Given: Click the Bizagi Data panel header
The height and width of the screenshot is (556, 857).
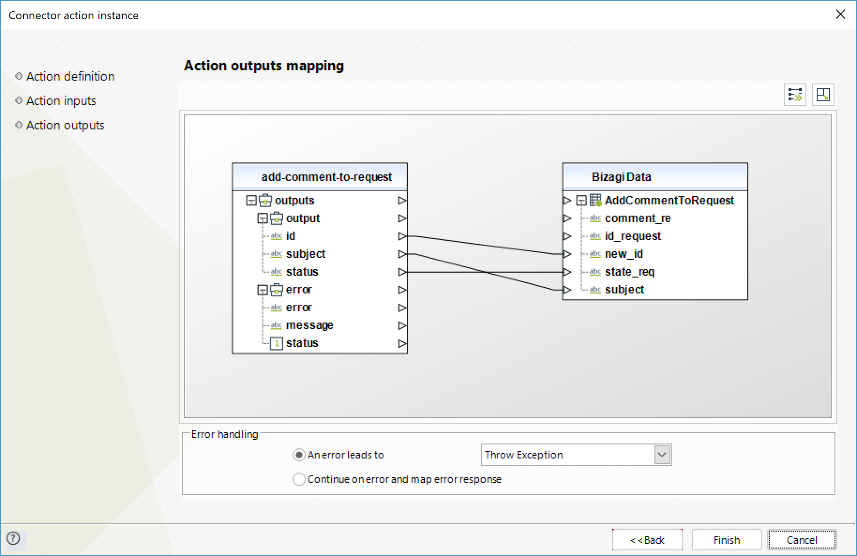Looking at the screenshot, I should click(x=655, y=177).
